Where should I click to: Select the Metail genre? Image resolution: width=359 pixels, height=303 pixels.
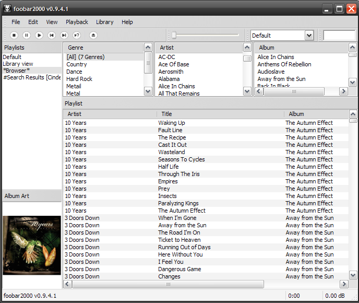click(x=104, y=86)
